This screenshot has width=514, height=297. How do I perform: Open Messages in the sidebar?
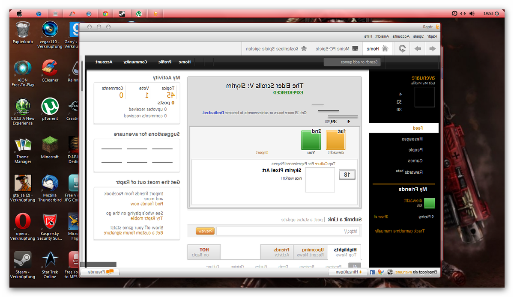coord(412,139)
